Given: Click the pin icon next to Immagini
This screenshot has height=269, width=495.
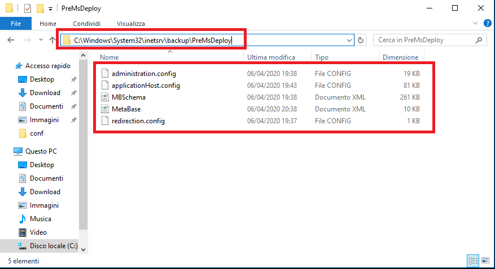Looking at the screenshot, I should [73, 120].
